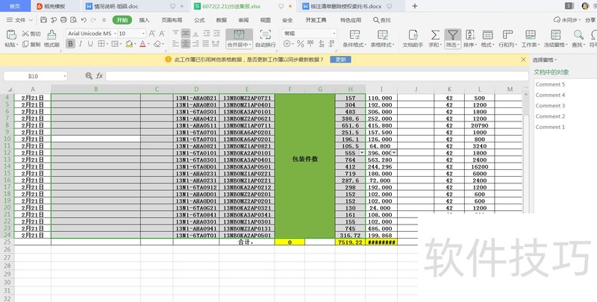Expand the font color dropdown arrow
The image size is (597, 302).
149,45
